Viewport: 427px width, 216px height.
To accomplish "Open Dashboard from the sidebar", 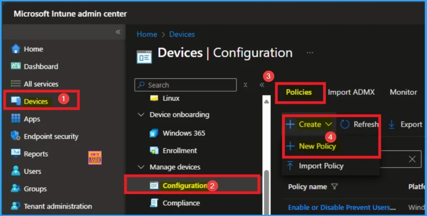I will click(x=41, y=66).
